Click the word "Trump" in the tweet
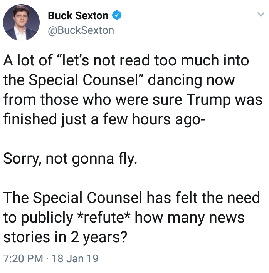 [208, 100]
